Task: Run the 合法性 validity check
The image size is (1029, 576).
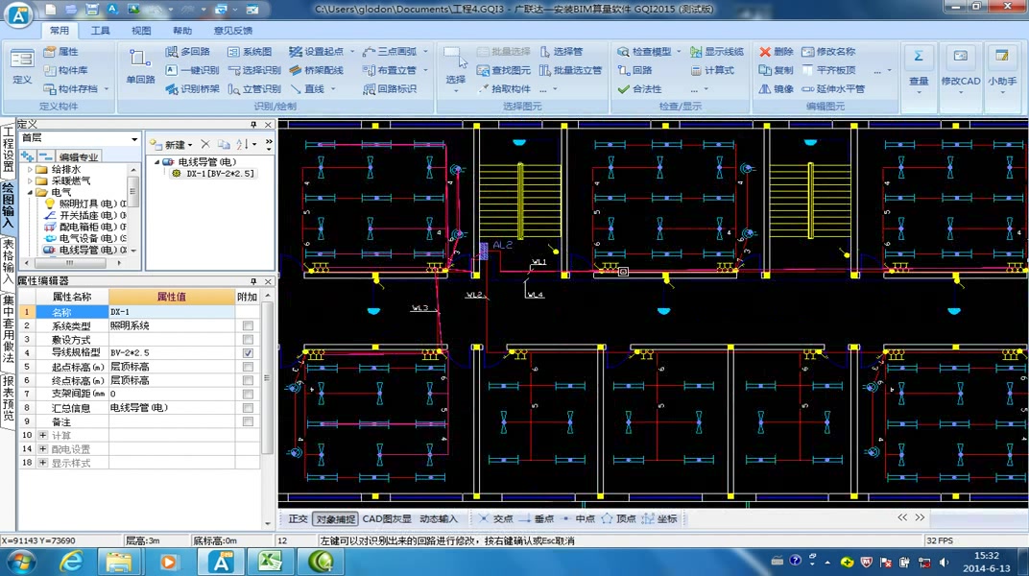Action: 639,88
